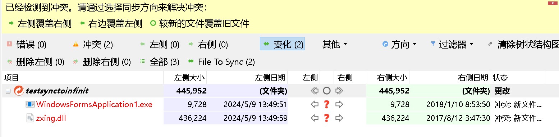
Task: Click right arrow icon for zxing.dll row
Action: pos(339,118)
